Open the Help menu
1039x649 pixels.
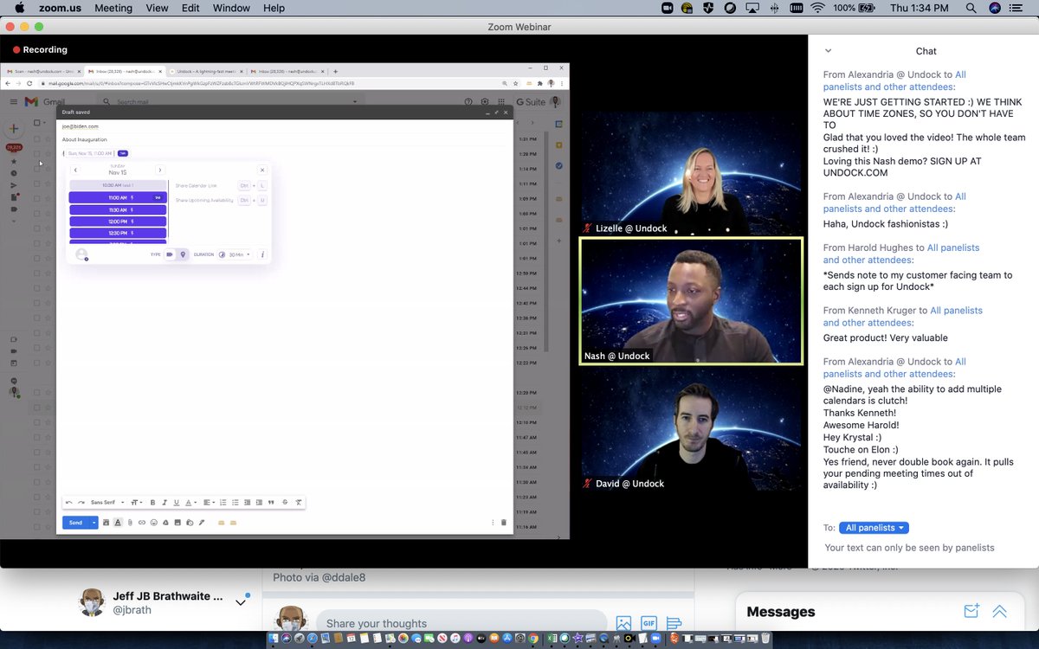tap(274, 8)
